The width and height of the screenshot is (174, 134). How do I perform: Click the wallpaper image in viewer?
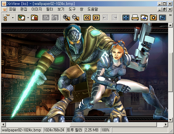pyautogui.click(x=84, y=72)
